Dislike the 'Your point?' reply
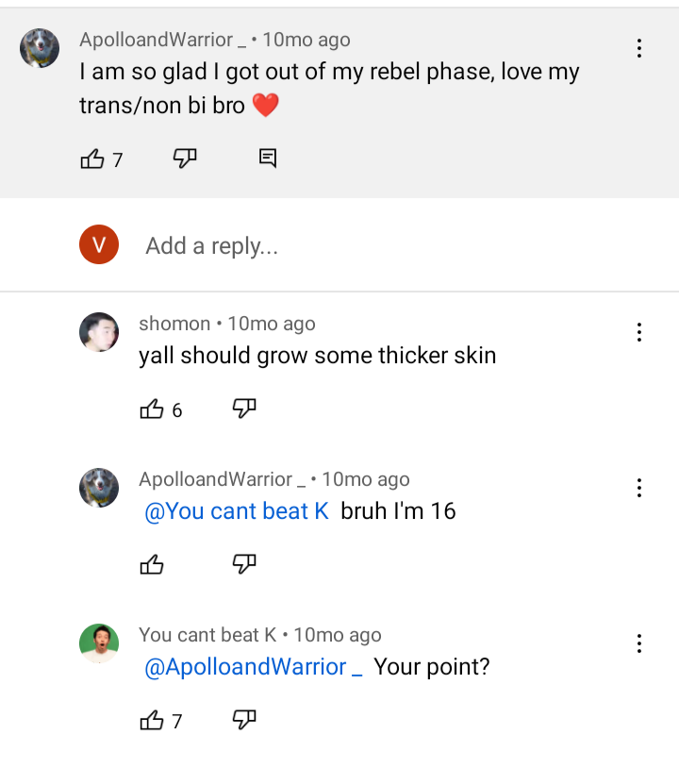 pyautogui.click(x=244, y=720)
